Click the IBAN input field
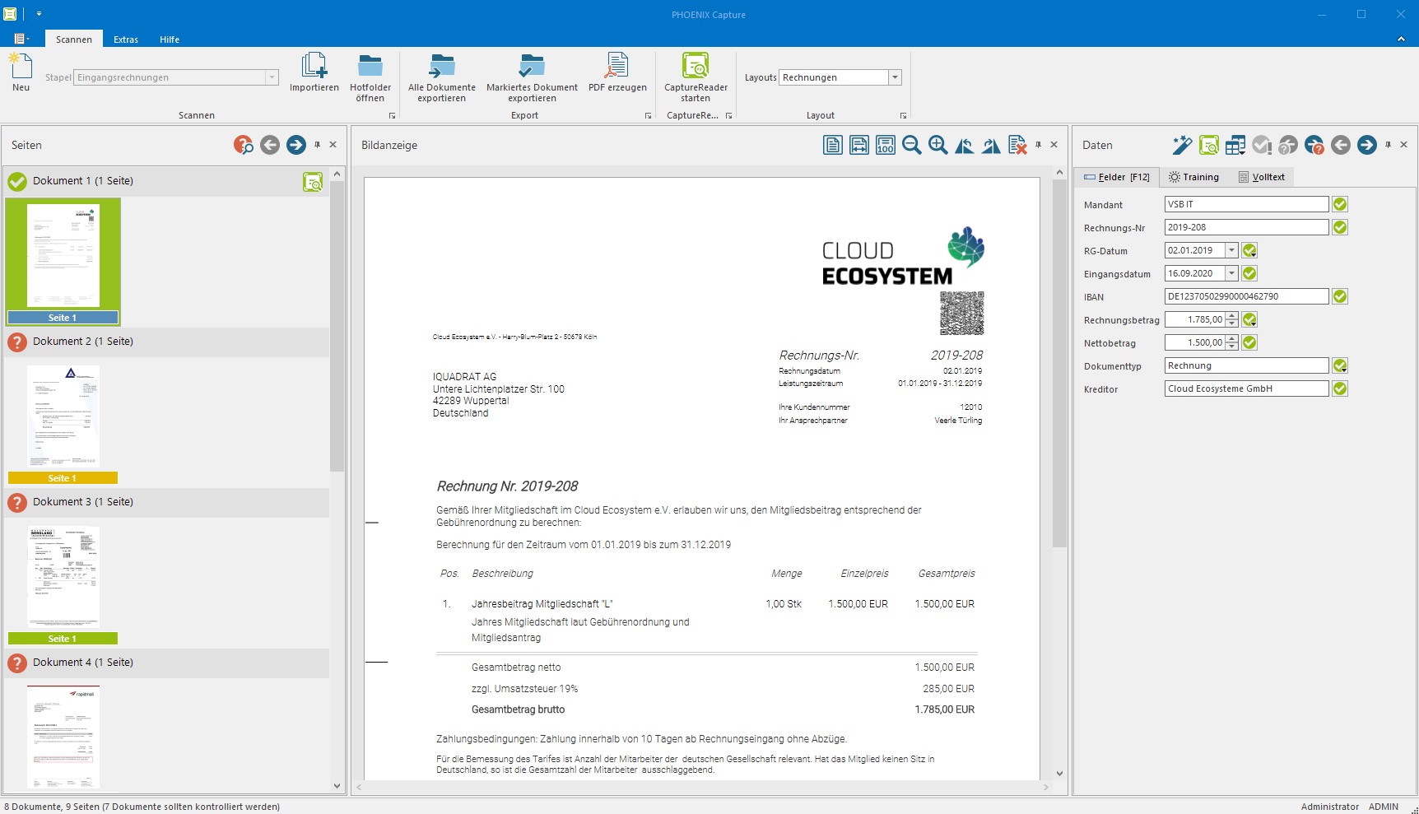Image resolution: width=1419 pixels, height=814 pixels. [1246, 296]
